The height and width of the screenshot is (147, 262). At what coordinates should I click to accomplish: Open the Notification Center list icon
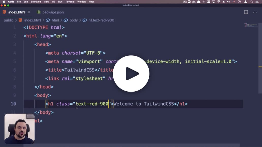[x=257, y=2]
